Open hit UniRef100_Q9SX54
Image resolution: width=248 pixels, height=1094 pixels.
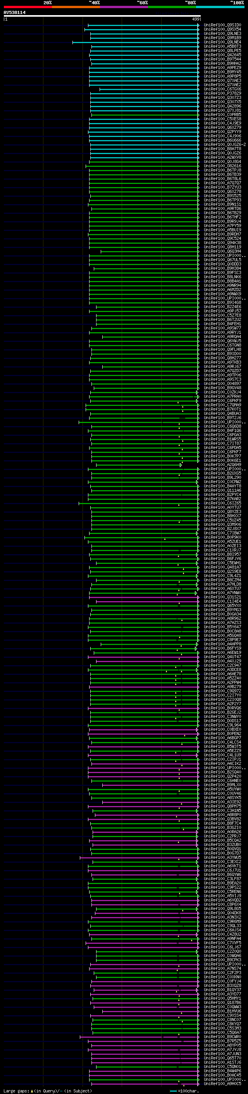tap(222, 29)
